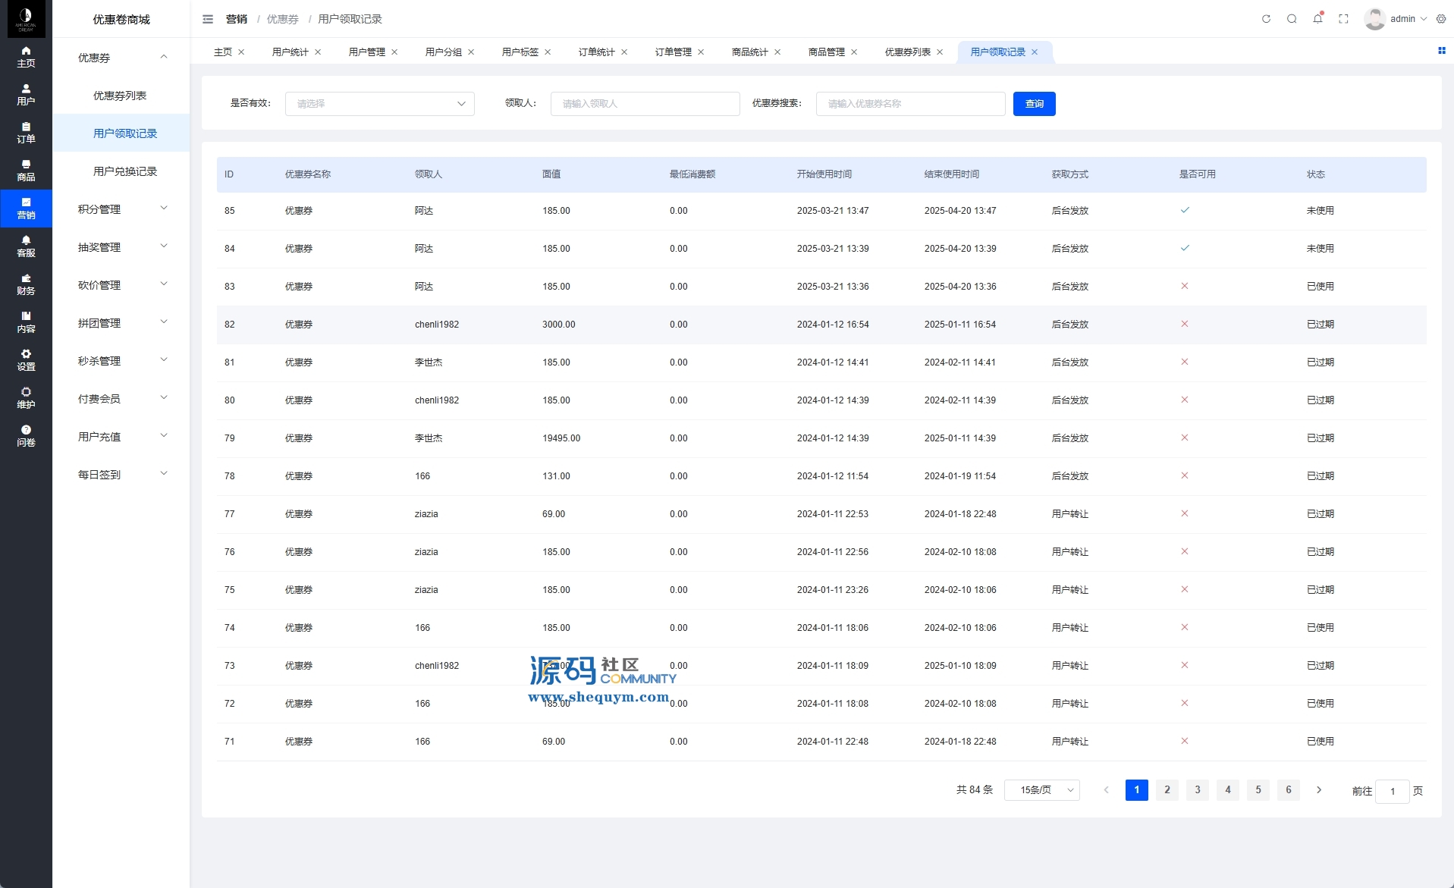Image resolution: width=1454 pixels, height=888 pixels.
Task: Open the notification bell icon
Action: (1317, 19)
